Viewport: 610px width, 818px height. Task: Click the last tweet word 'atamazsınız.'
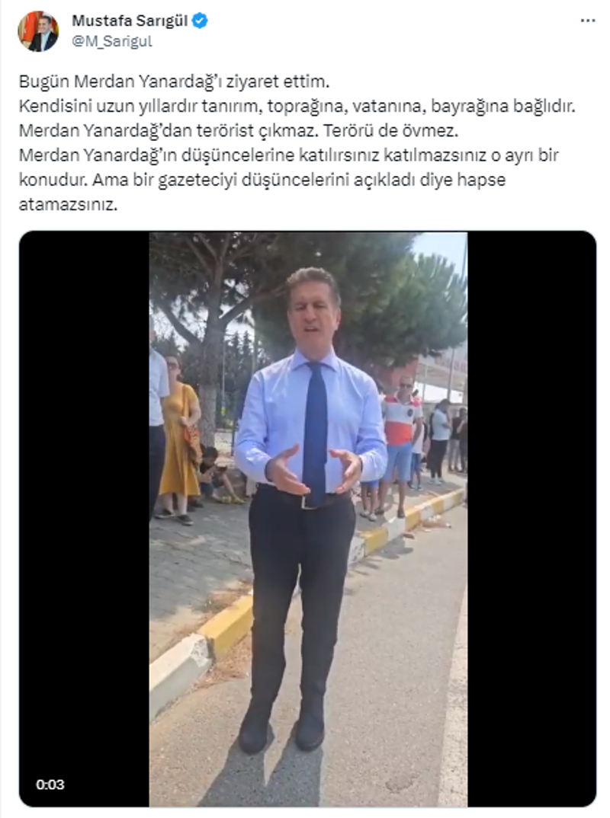(68, 204)
